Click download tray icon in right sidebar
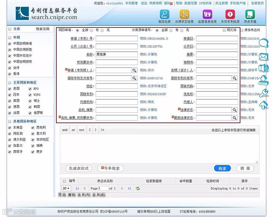 (x=263, y=81)
